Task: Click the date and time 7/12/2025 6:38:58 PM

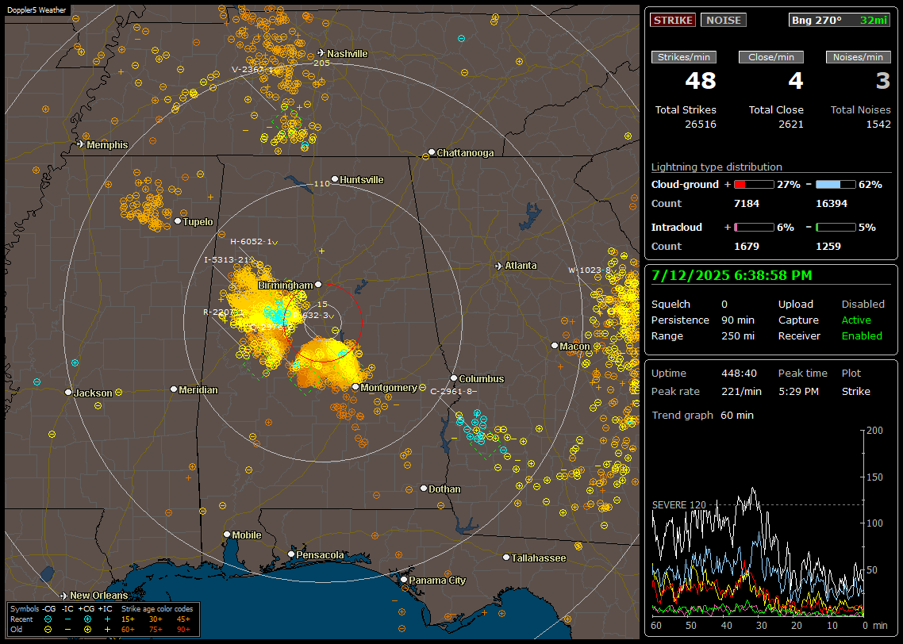Action: pos(732,275)
